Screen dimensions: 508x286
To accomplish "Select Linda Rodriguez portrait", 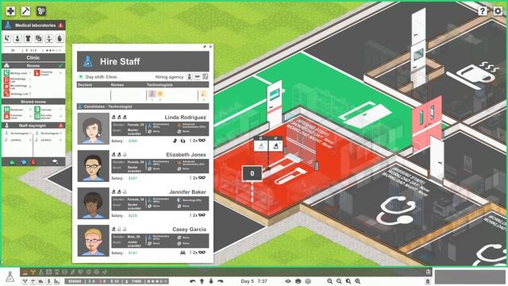I will (x=94, y=129).
